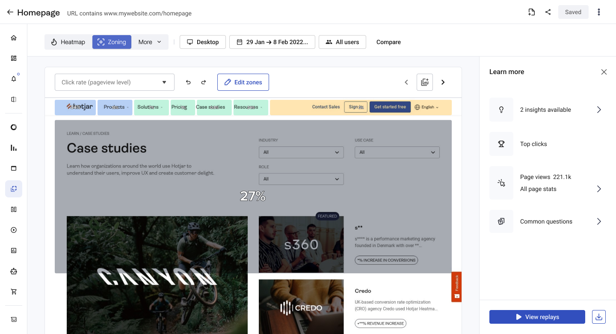Go to next snapshot with right chevron
The image size is (616, 334).
point(443,82)
